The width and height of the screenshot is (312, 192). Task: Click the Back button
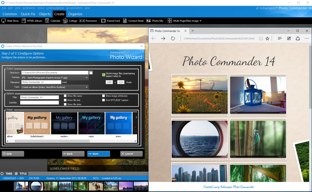click(x=73, y=154)
